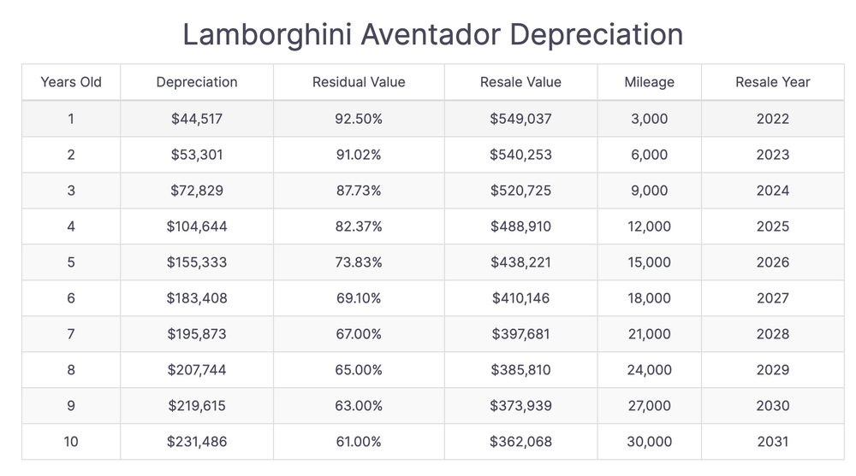
Task: Click the 12,000 mileage cell
Action: [x=649, y=226]
